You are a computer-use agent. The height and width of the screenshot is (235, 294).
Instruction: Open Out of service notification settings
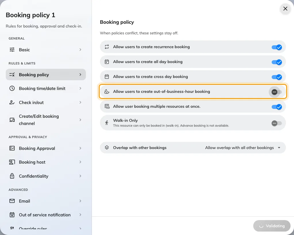(46, 215)
